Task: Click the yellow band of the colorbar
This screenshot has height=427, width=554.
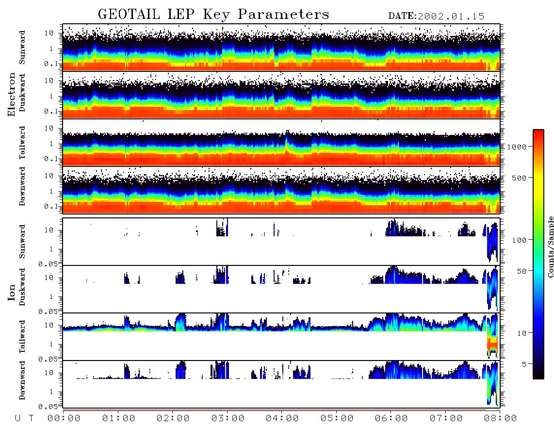Action: coord(538,184)
